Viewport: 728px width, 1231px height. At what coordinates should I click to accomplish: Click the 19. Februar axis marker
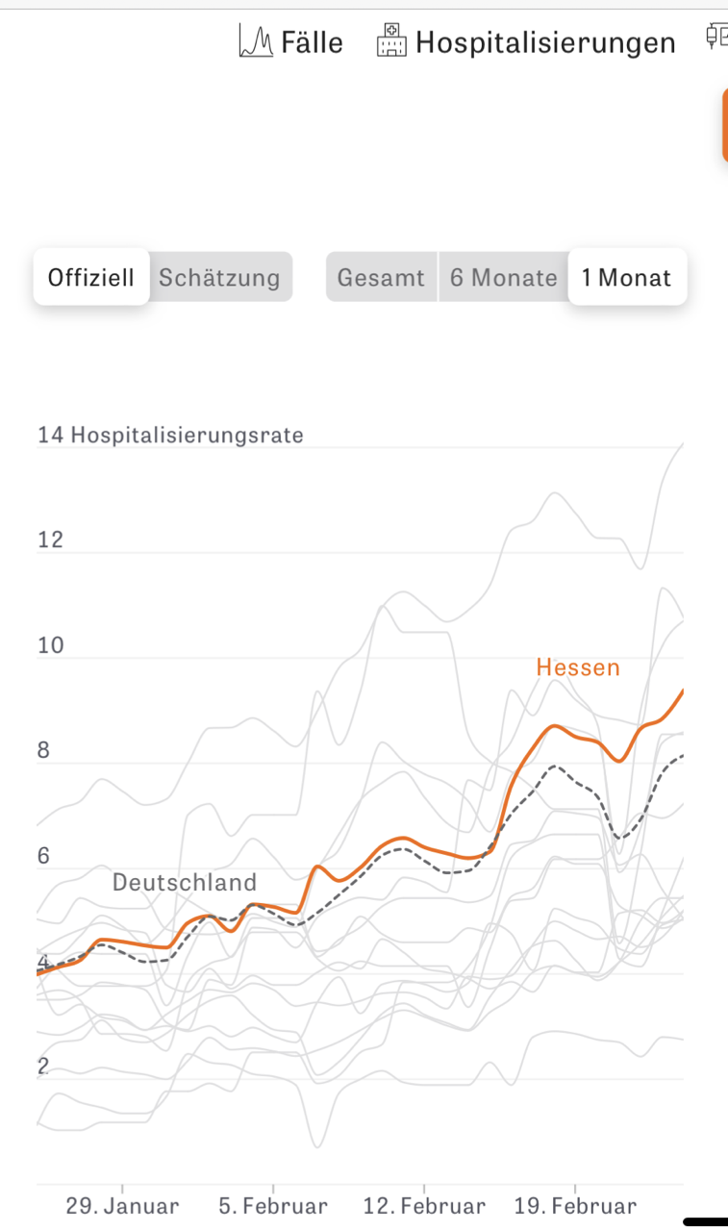[575, 1205]
